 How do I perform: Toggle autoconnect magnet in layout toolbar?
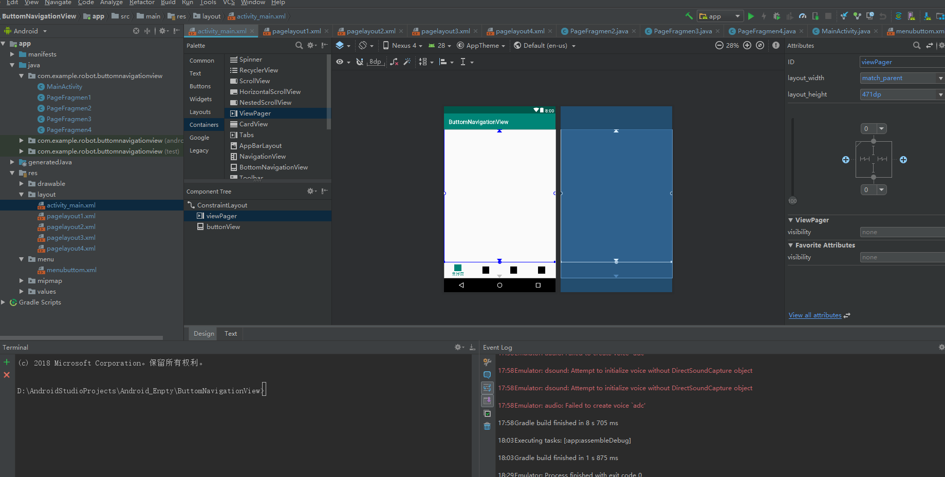point(360,62)
